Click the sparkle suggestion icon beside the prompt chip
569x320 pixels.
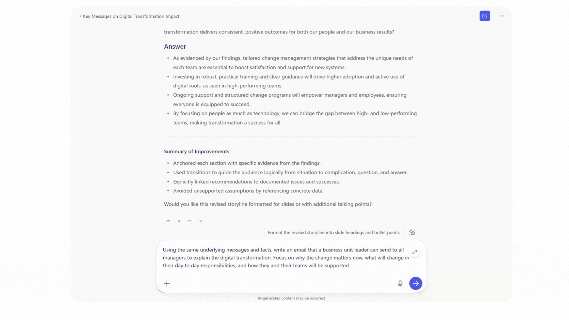412,232
